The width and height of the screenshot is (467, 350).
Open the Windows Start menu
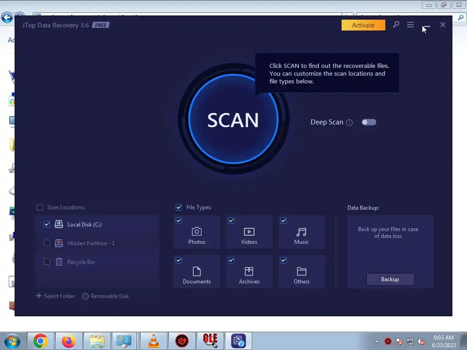pyautogui.click(x=12, y=341)
